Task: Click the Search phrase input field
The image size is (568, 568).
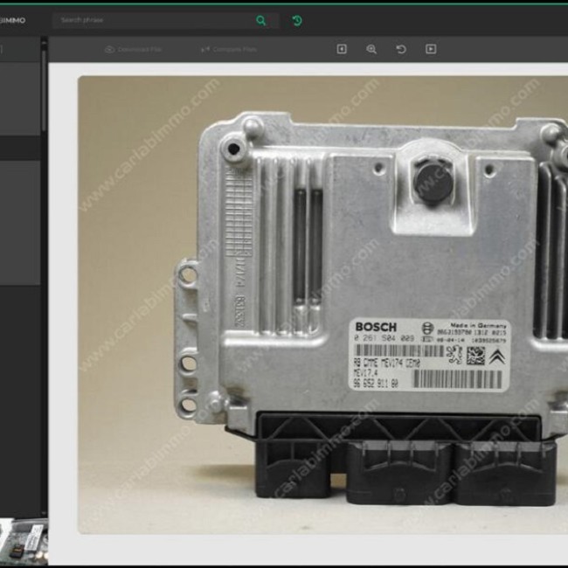Action: tap(155, 20)
